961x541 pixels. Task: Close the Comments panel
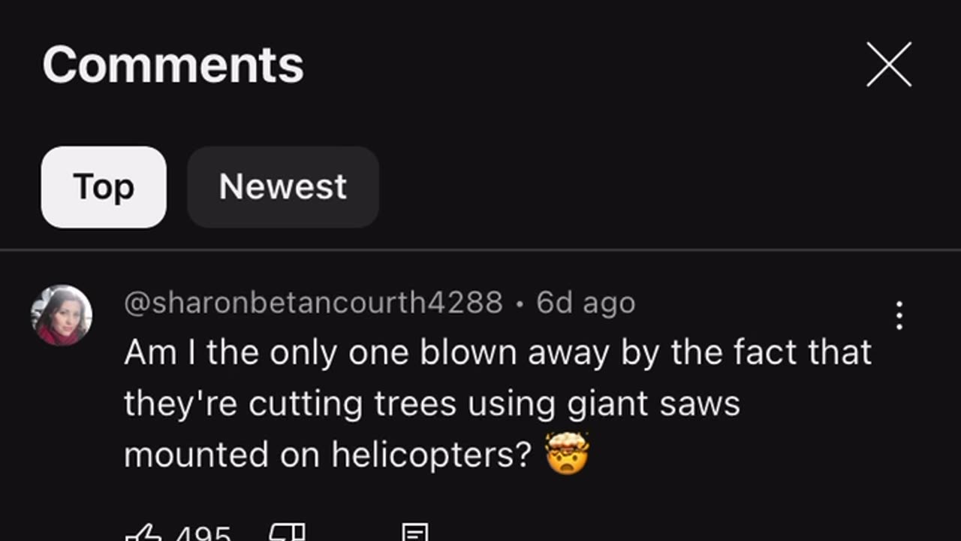click(889, 65)
